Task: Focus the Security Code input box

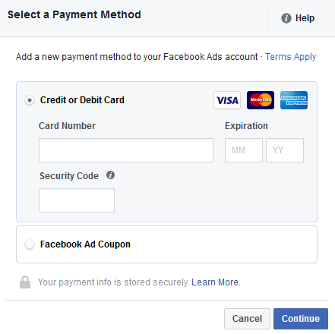Action: coord(77,200)
